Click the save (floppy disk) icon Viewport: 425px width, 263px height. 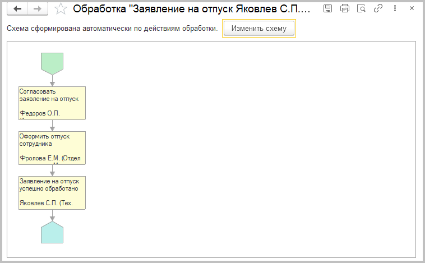pos(328,8)
